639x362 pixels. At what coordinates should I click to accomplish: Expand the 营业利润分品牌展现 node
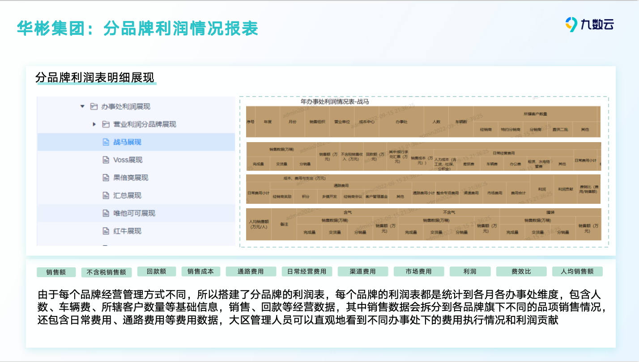(94, 124)
